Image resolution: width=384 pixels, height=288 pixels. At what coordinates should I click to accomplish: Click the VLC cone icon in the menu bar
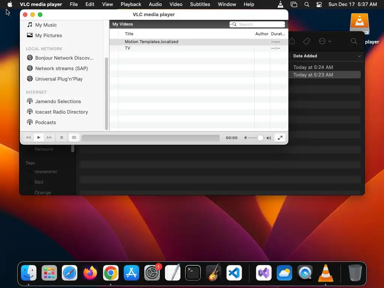(x=280, y=4)
